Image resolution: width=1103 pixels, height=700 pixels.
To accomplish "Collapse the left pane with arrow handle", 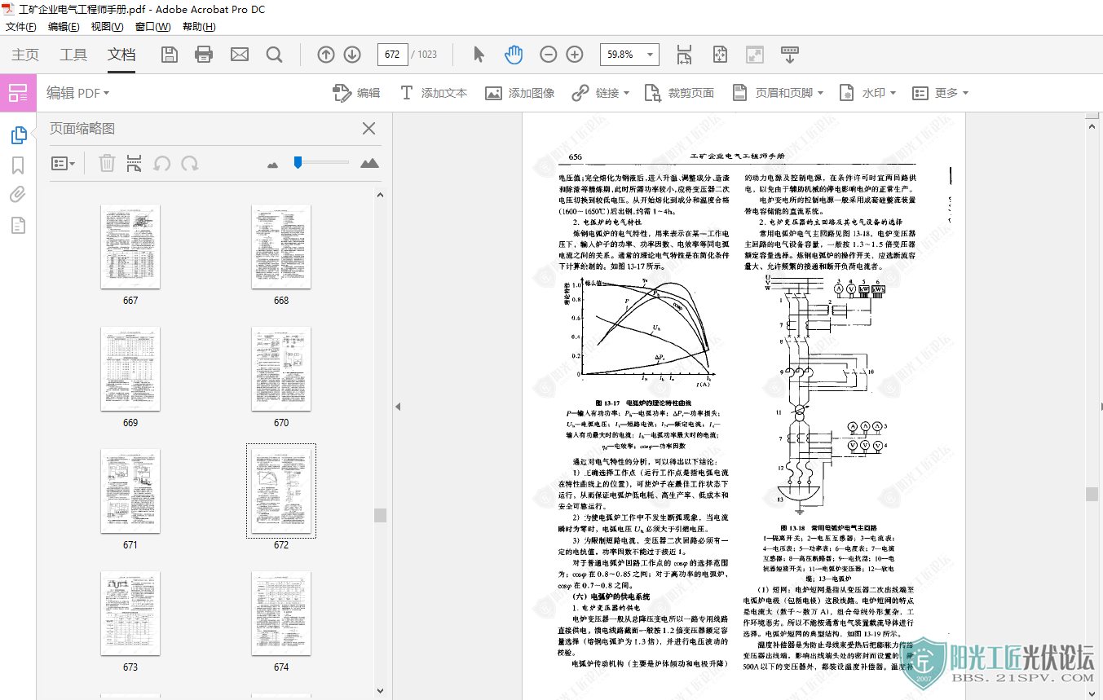I will (398, 406).
